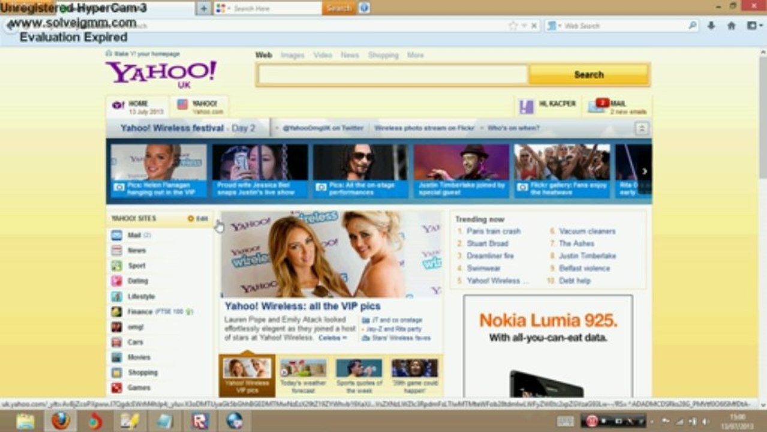767x432 pixels.
Task: Open the @YahooOmgUK on Twitter link
Action: (323, 128)
